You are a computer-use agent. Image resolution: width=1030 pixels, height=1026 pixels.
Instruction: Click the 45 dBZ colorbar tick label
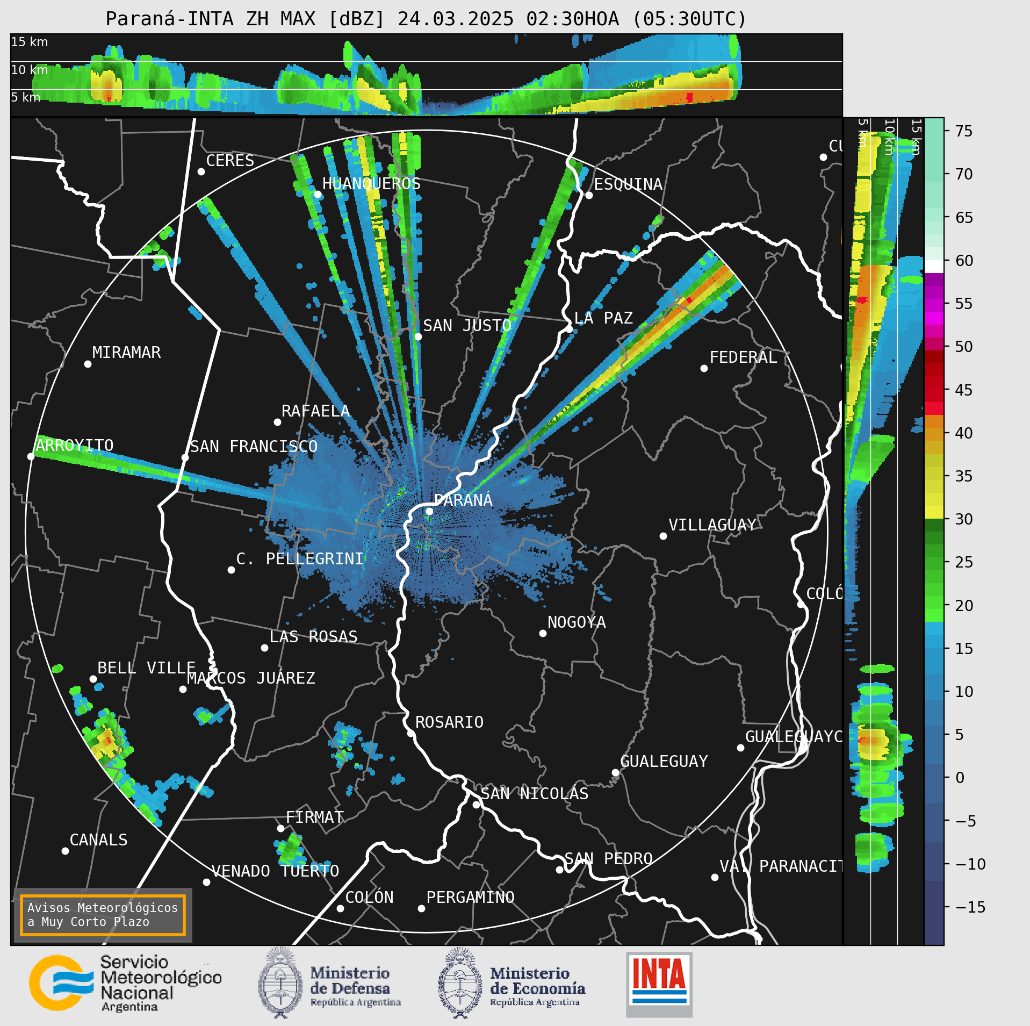[x=964, y=390]
